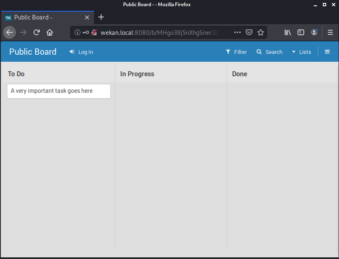
Task: Open the page actions three-dots menu
Action: click(x=237, y=32)
